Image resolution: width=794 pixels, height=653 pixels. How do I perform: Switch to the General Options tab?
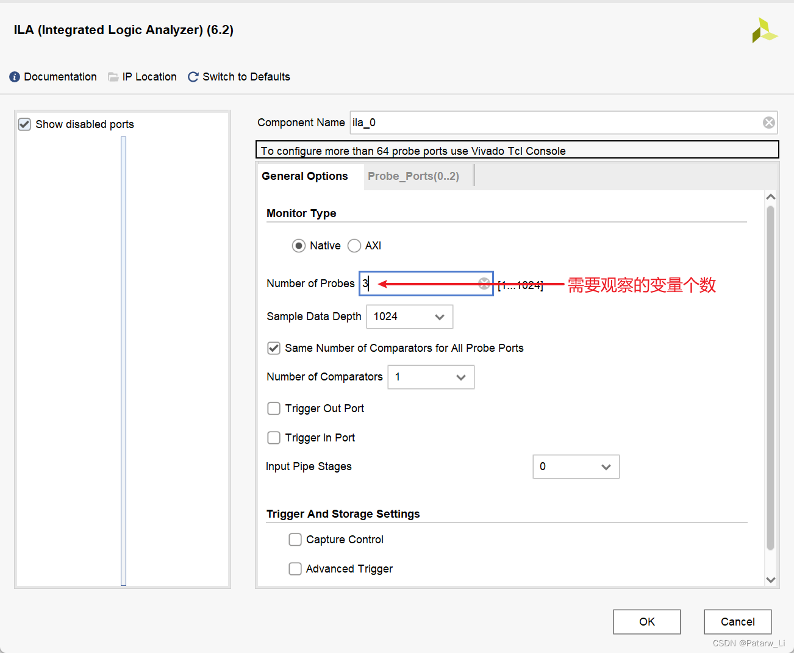point(305,176)
